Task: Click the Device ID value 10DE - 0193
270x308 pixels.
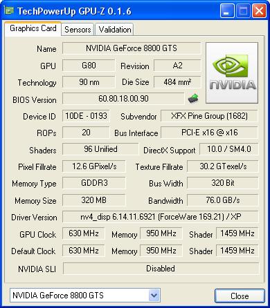Action: (x=86, y=116)
